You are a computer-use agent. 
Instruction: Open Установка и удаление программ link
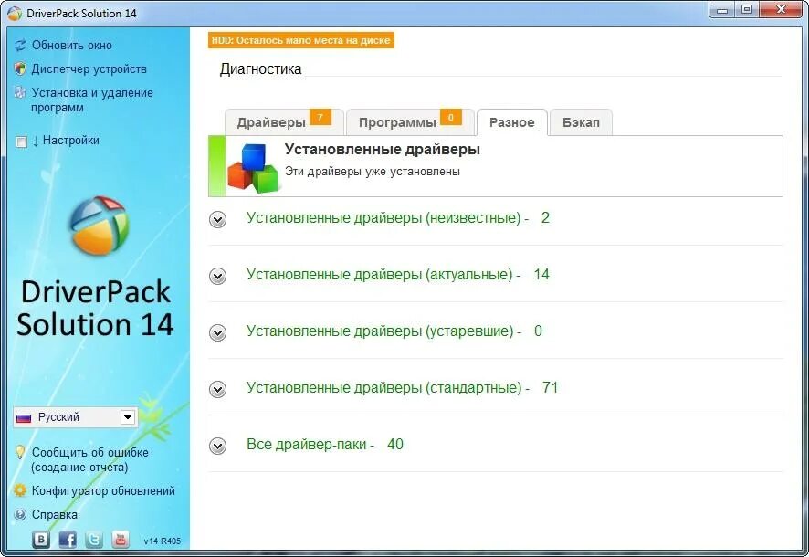92,100
